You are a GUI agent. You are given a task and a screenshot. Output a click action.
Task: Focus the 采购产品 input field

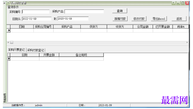click(84, 12)
